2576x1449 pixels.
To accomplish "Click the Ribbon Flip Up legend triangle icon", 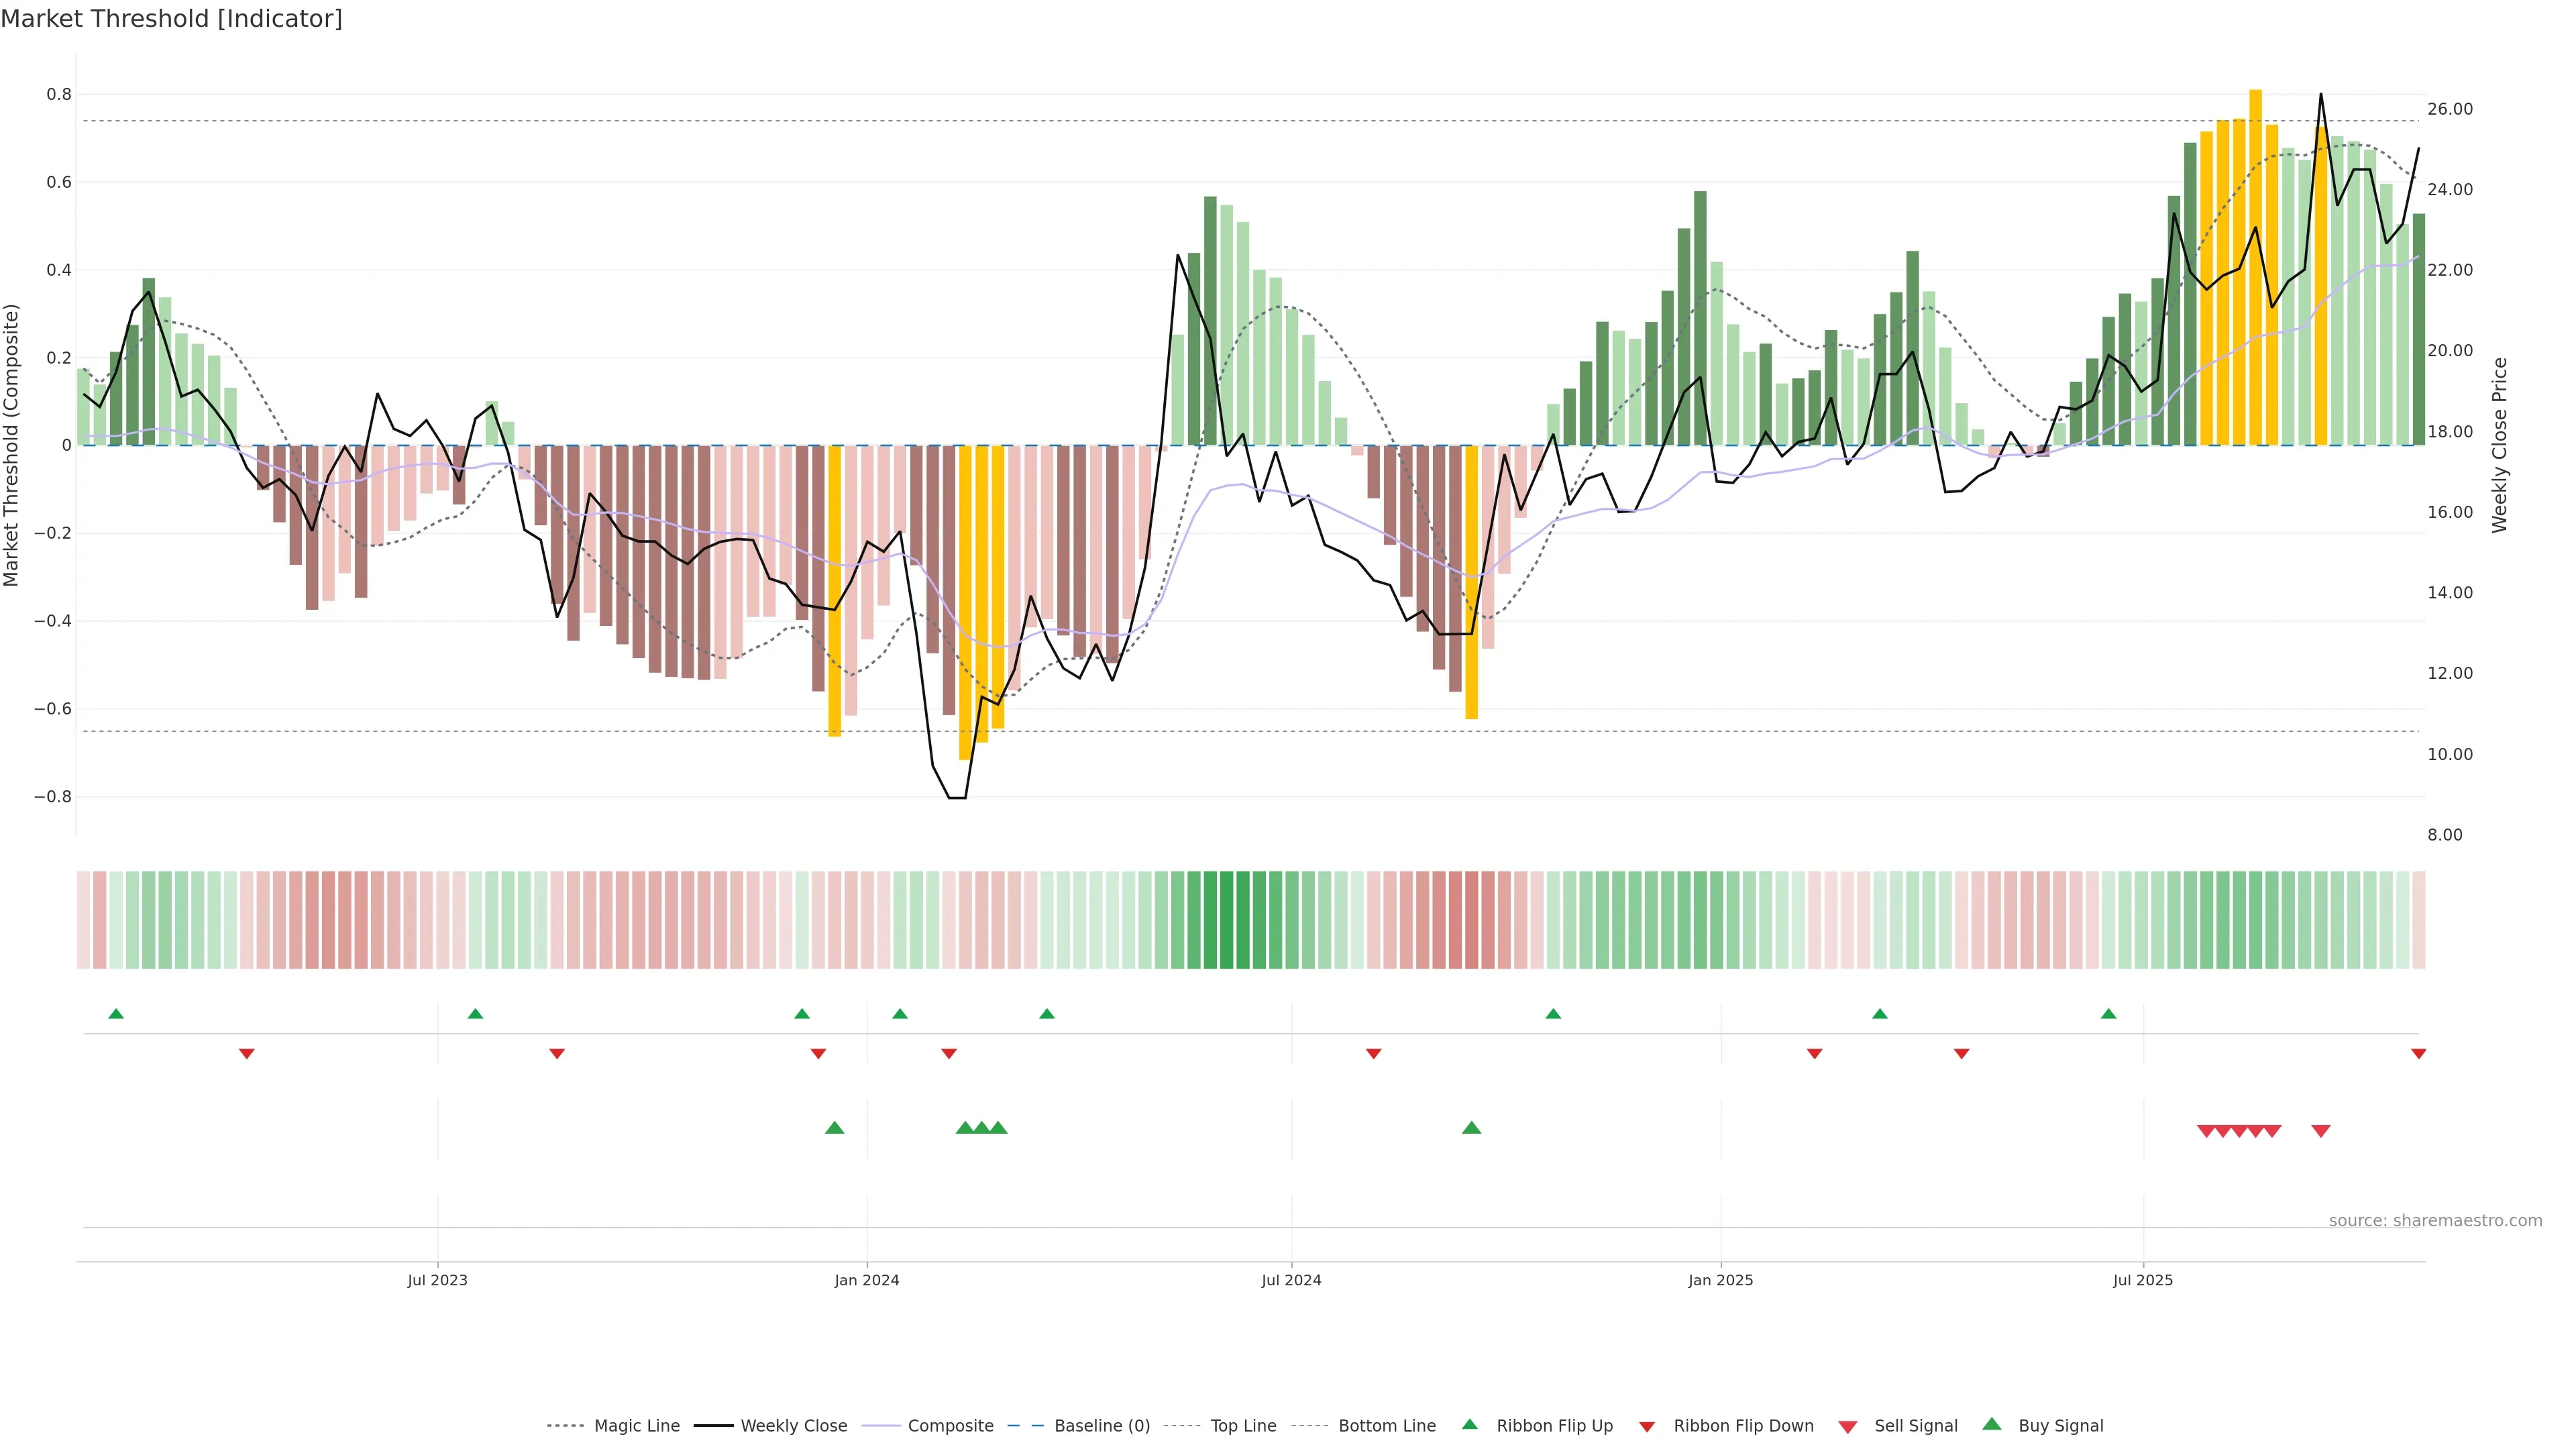I will point(1469,1424).
